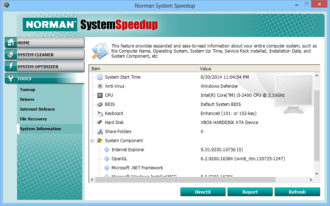This screenshot has height=206, width=330.
Task: Open the SYSTEM OPTIMIZER section
Action: (x=45, y=66)
